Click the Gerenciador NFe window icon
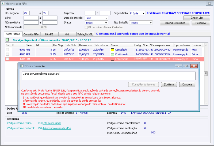Image resolution: width=214 pixels, height=146 pixels. click(x=3, y=3)
